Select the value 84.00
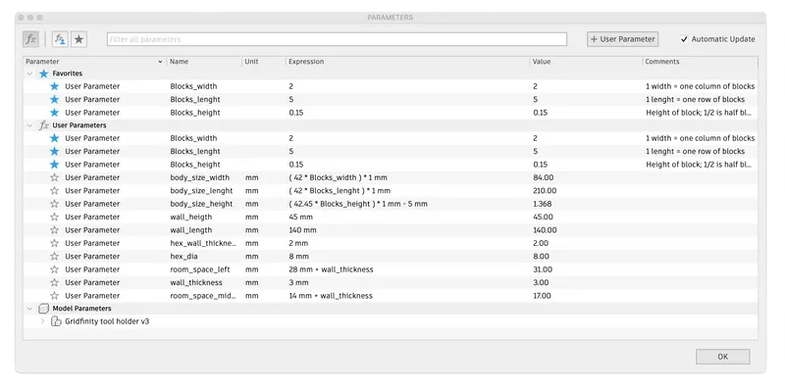 [544, 177]
